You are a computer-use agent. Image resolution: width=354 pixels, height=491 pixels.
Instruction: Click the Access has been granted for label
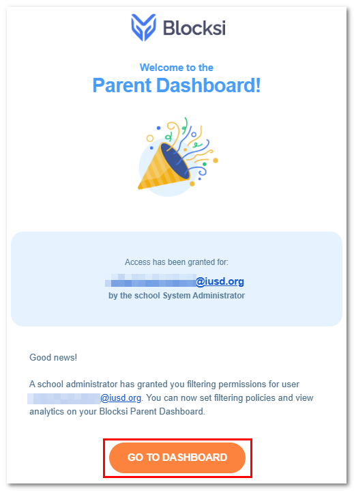click(x=177, y=262)
